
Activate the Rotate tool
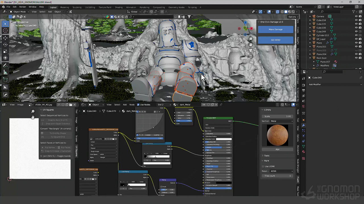5,44
